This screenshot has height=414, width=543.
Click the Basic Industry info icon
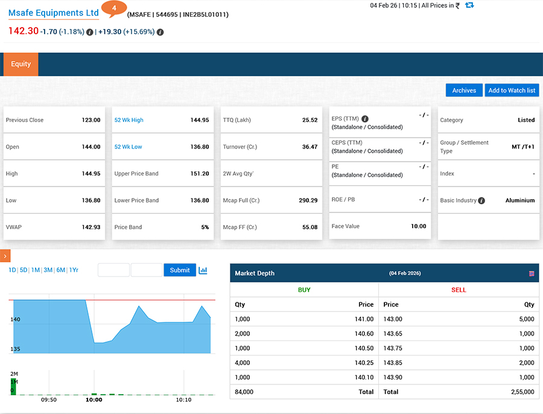[481, 200]
